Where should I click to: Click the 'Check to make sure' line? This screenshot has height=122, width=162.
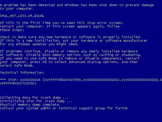point(71,37)
